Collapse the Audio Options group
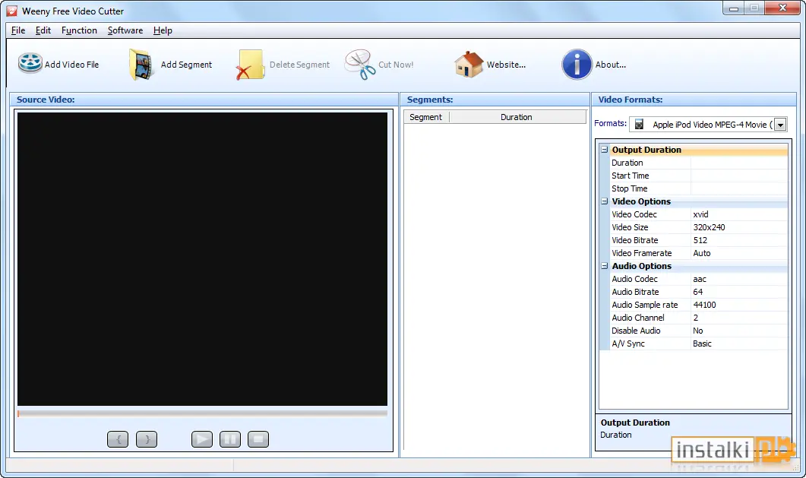 (605, 266)
